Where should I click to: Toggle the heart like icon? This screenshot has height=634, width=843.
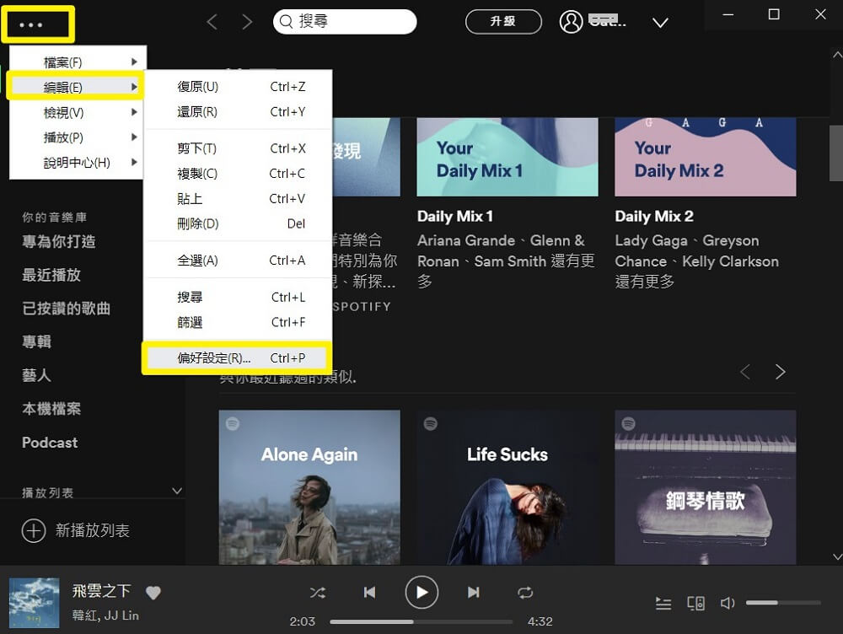(x=153, y=593)
